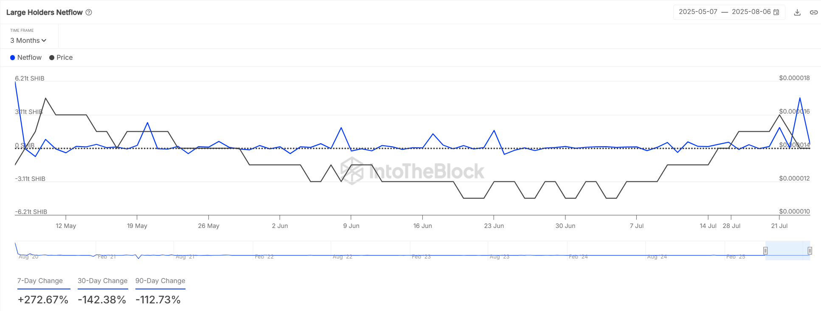This screenshot has width=821, height=311.
Task: Click the 23 Jun x-axis label
Action: tap(494, 226)
